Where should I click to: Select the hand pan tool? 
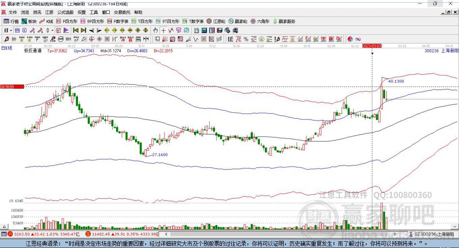[x=156, y=30]
